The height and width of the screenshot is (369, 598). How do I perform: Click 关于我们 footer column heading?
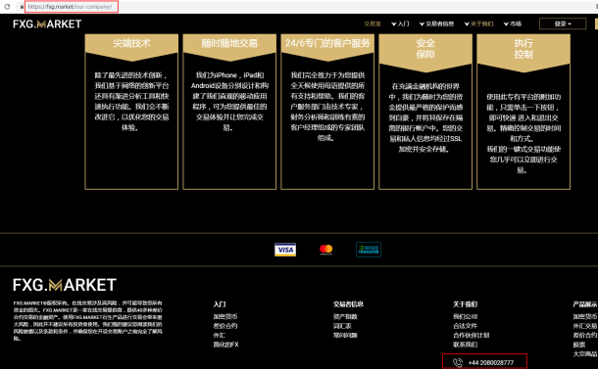coord(465,304)
